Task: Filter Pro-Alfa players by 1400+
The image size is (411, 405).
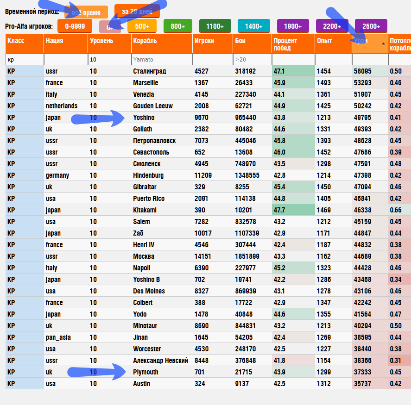Action: (254, 26)
